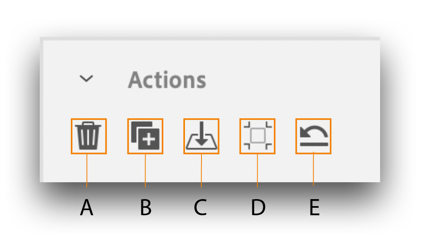Click the letter D callout label
The width and height of the screenshot is (423, 249).
coord(258,207)
